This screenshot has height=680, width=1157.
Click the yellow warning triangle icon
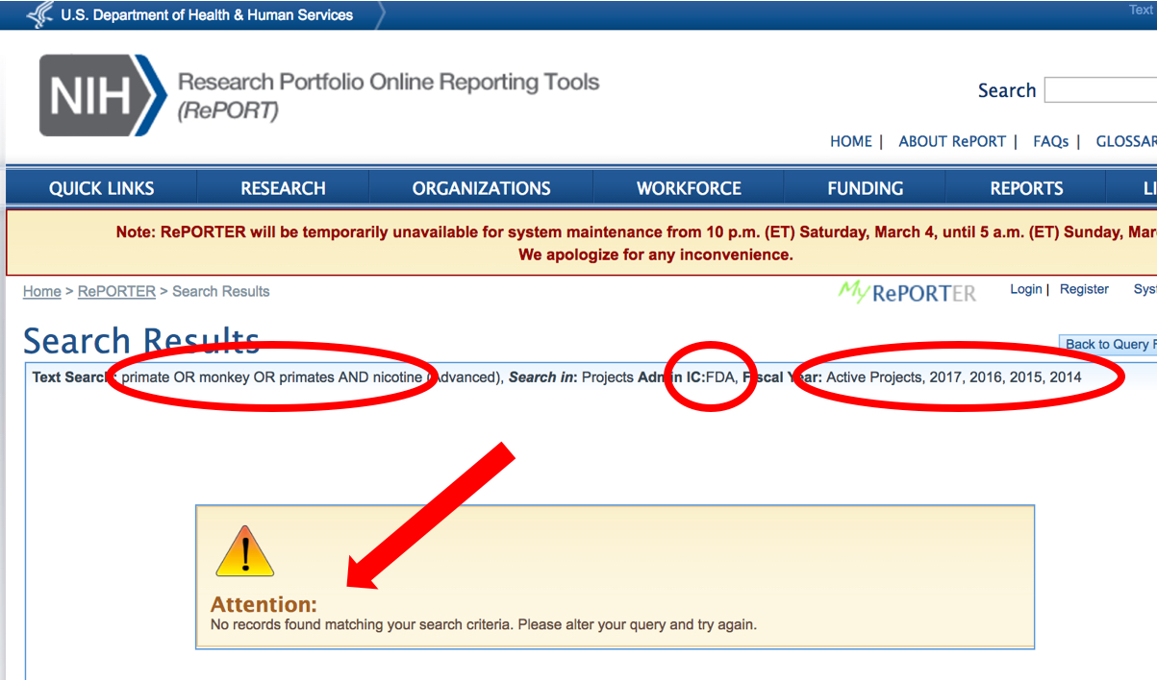[245, 551]
